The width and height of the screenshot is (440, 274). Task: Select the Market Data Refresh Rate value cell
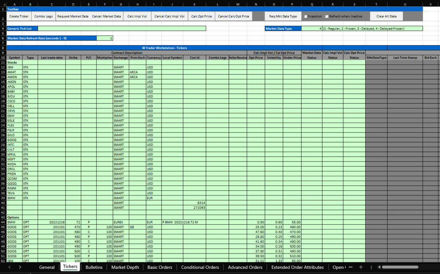tap(105, 38)
